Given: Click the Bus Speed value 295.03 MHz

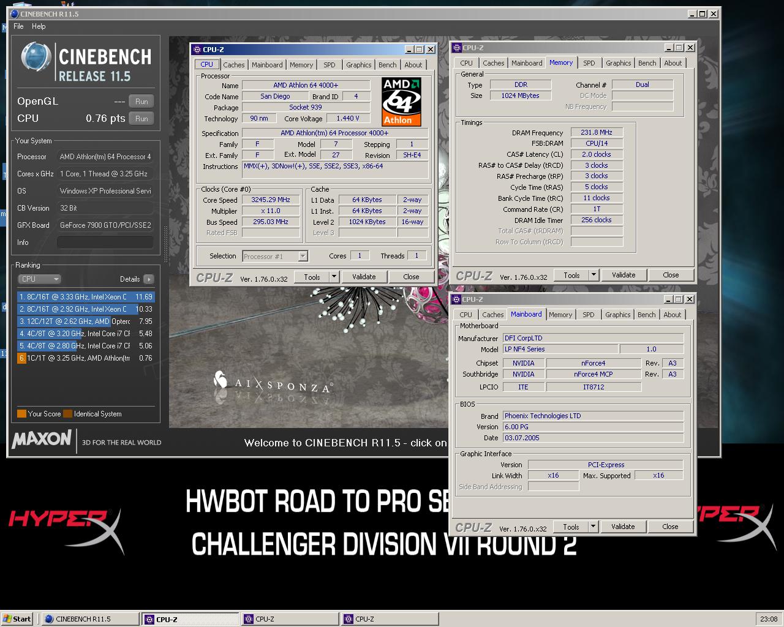Looking at the screenshot, I should tap(270, 222).
